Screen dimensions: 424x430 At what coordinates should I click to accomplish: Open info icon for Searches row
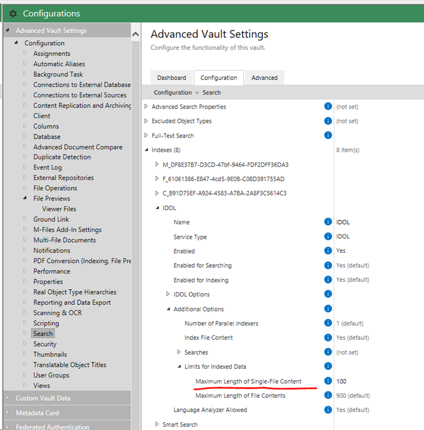(328, 352)
